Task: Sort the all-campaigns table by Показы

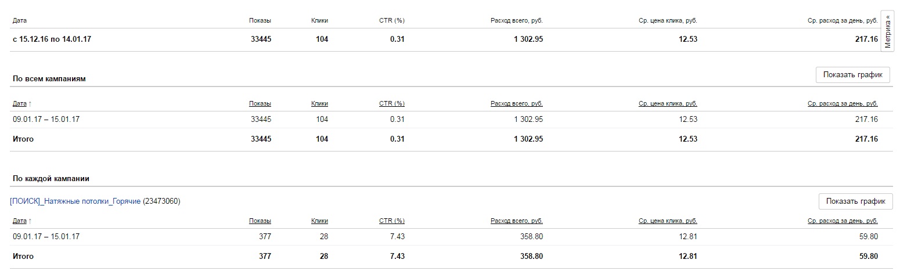Action: click(x=260, y=104)
